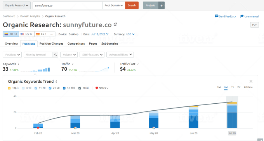
Task: Click Google update icon under Mar 20
Action: 75,128
